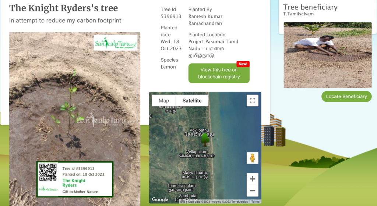This screenshot has width=377, height=206.
Task: Click Gift to Mother Nature on the tag
Action: 80,192
